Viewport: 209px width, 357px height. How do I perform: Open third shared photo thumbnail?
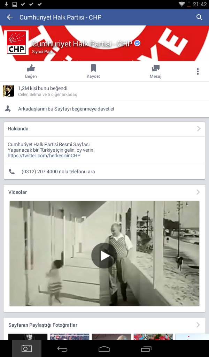click(111, 337)
